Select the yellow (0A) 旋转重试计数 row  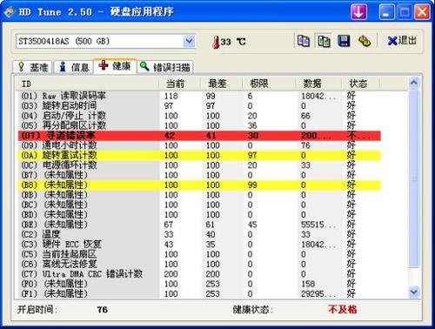tap(199, 155)
